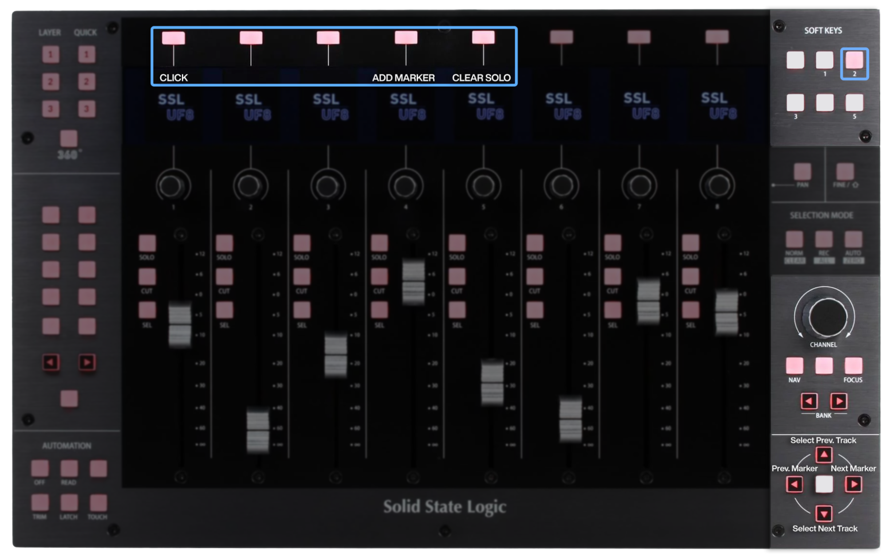Cut (mute) channel 5
The image size is (887, 554).
[457, 277]
